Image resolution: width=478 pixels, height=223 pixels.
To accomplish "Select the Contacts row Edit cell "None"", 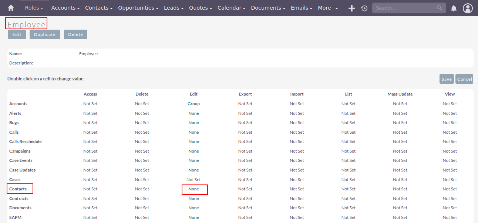I will [x=193, y=189].
